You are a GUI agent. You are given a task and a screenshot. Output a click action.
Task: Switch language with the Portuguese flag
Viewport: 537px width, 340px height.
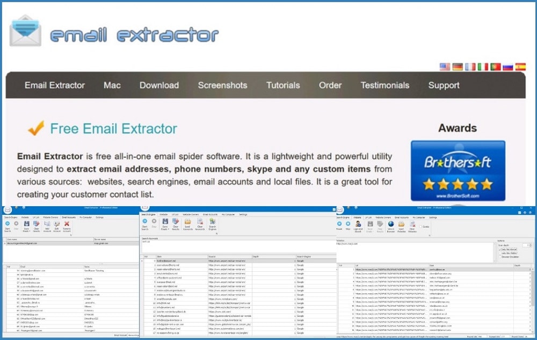pyautogui.click(x=495, y=67)
